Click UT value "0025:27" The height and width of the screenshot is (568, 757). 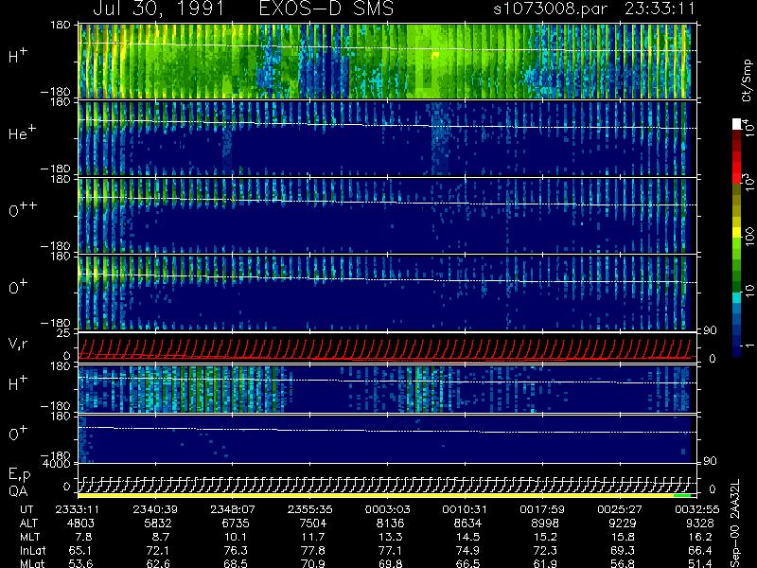[620, 509]
